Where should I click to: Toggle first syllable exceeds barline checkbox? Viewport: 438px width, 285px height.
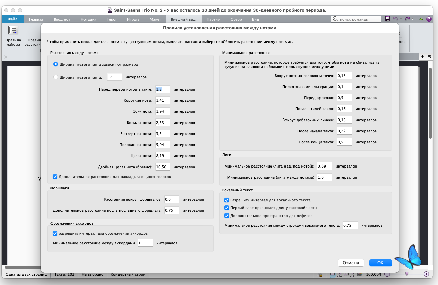point(227,208)
